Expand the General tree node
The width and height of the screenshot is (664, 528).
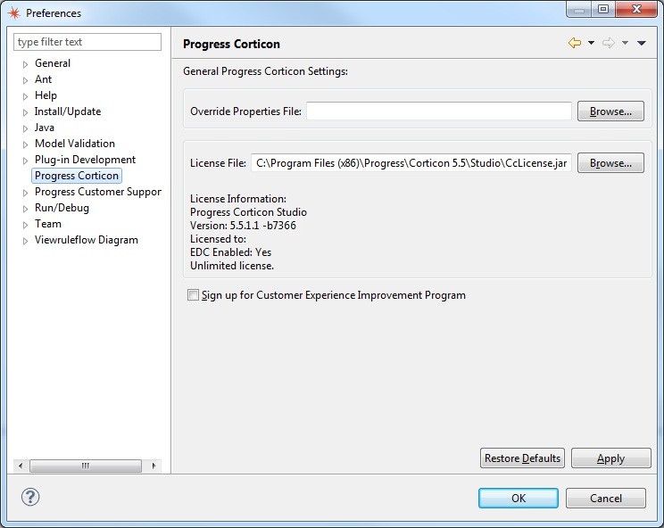tap(25, 64)
